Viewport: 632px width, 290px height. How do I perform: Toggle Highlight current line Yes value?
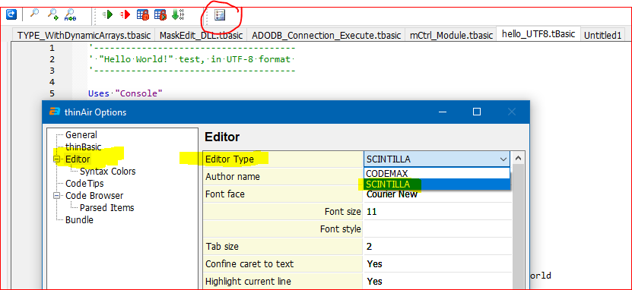click(438, 281)
